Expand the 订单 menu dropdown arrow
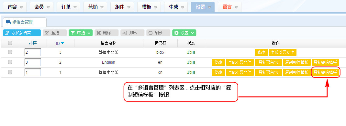The height and width of the screenshot is (126, 346). [x=75, y=7]
